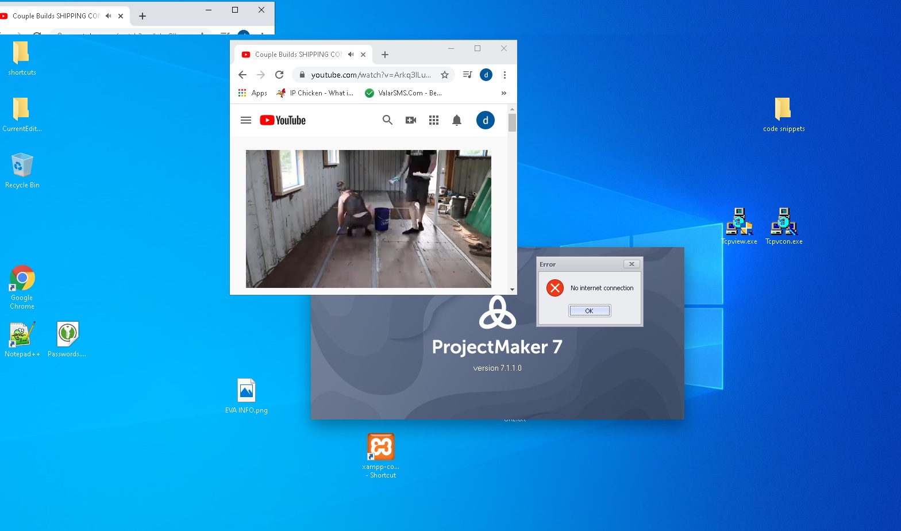This screenshot has width=901, height=531.
Task: Close the tab in the back Chrome window
Action: 121,16
